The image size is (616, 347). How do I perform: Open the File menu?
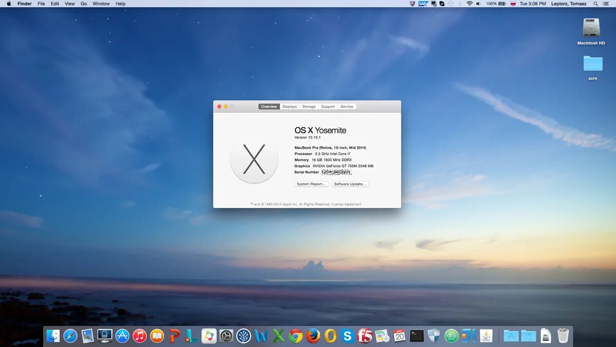(x=41, y=4)
